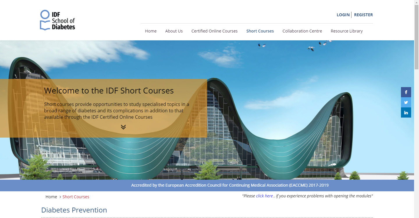Click the red Short Courses breadcrumb

[76, 197]
